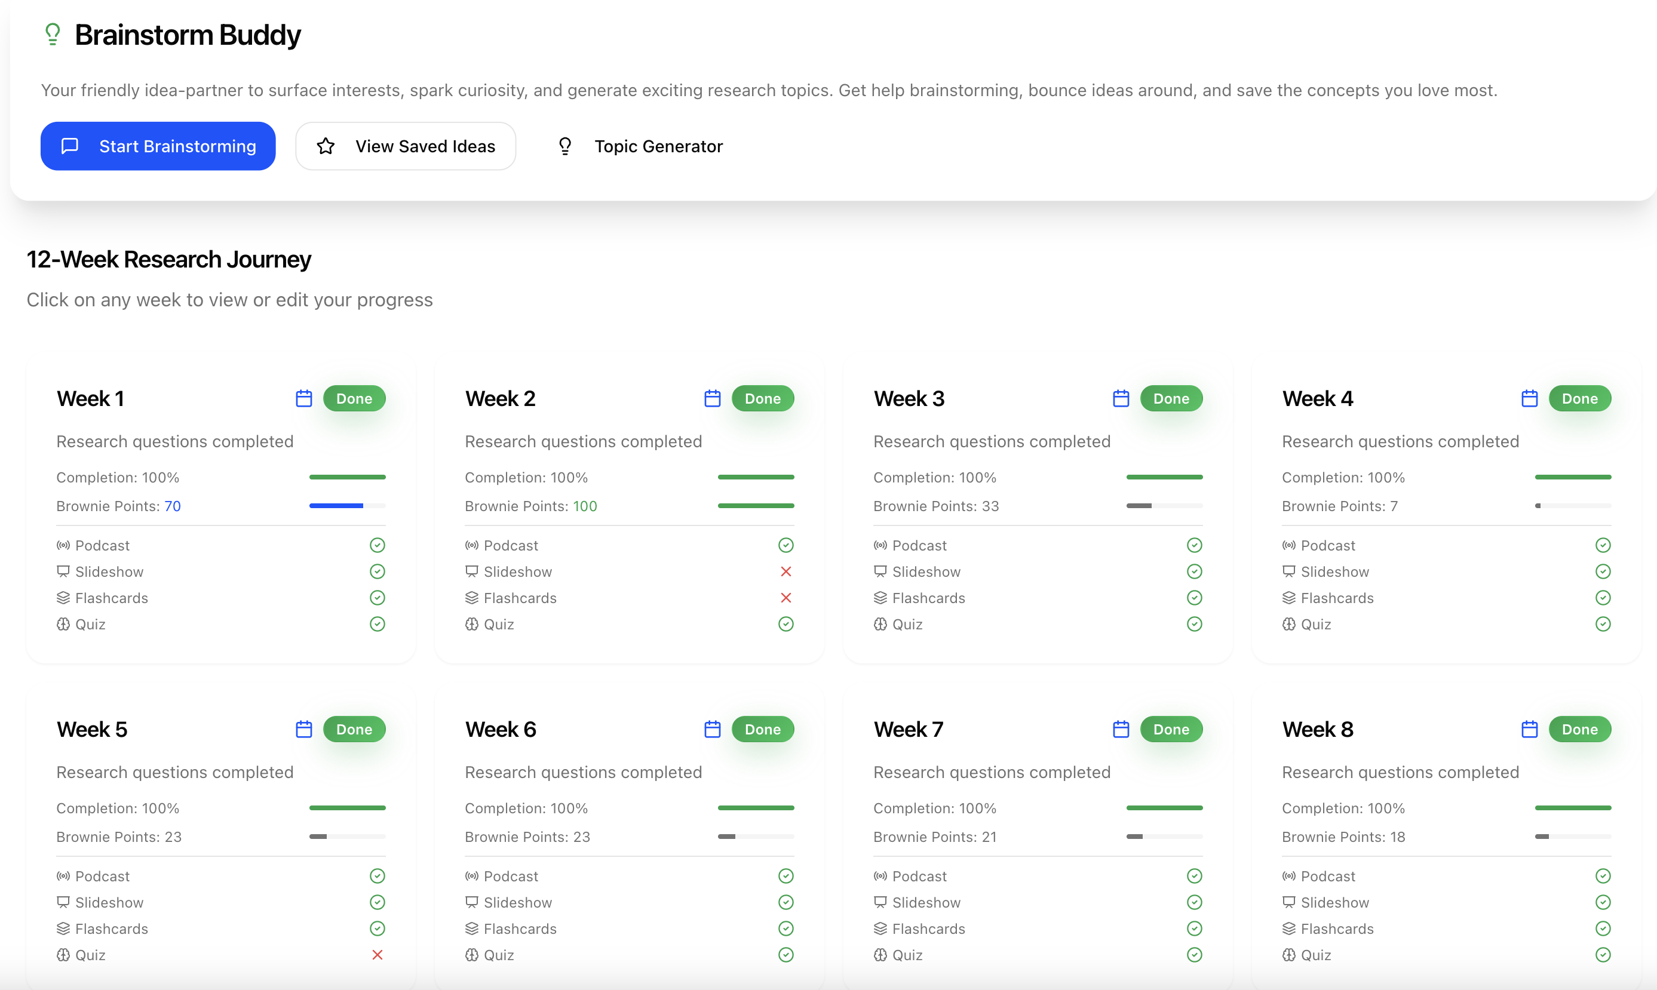Click the 12-Week Research Journey heading
Viewport: 1657px width, 990px height.
point(169,259)
